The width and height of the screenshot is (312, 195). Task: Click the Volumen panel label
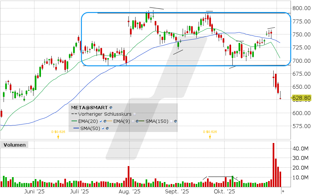pyautogui.click(x=14, y=145)
